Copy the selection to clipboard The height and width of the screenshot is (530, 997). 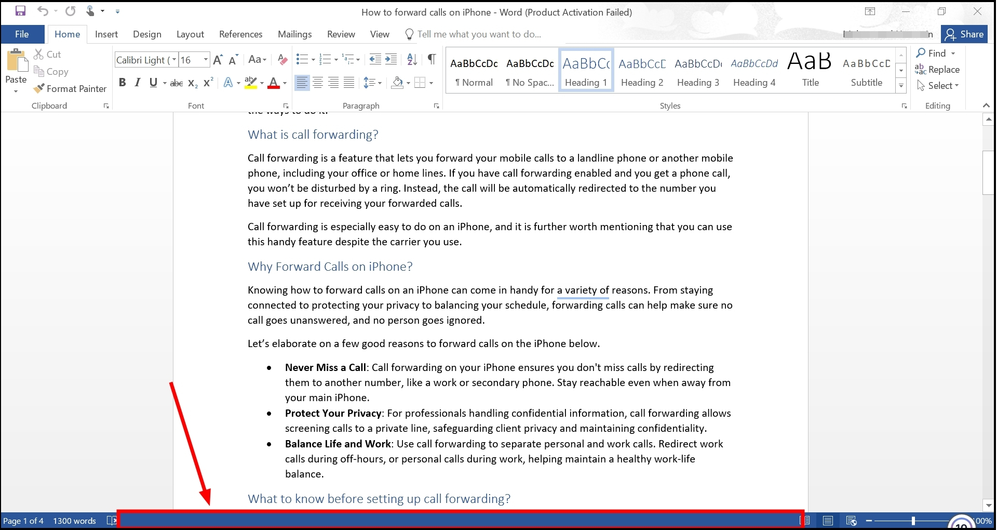click(51, 72)
